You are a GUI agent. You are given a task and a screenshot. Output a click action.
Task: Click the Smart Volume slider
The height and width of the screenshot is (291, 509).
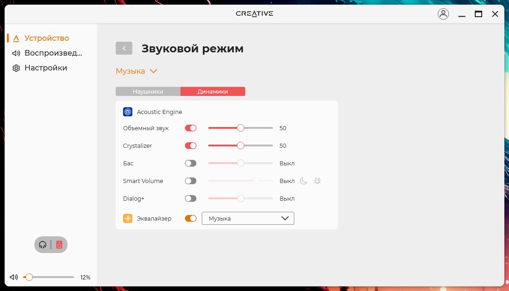click(241, 181)
